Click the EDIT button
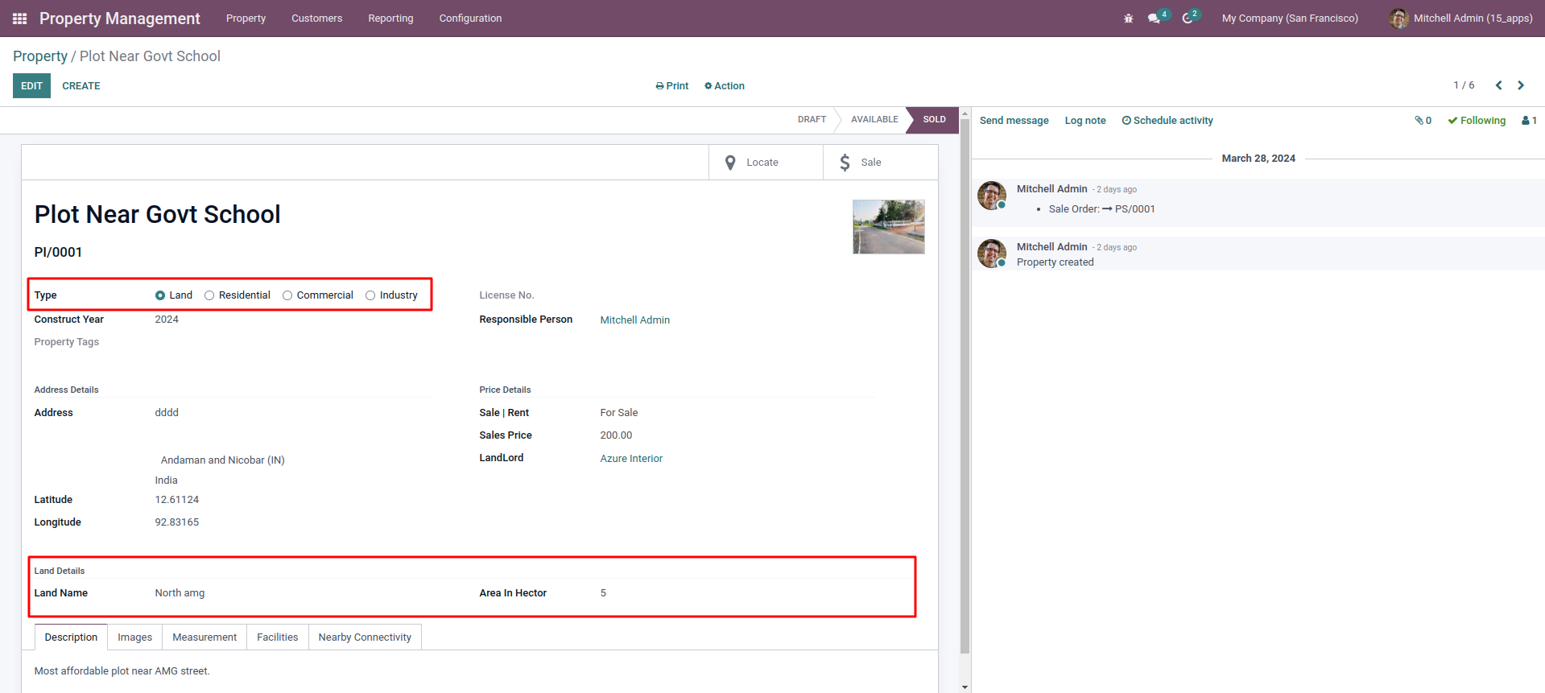The image size is (1545, 693). 31,86
